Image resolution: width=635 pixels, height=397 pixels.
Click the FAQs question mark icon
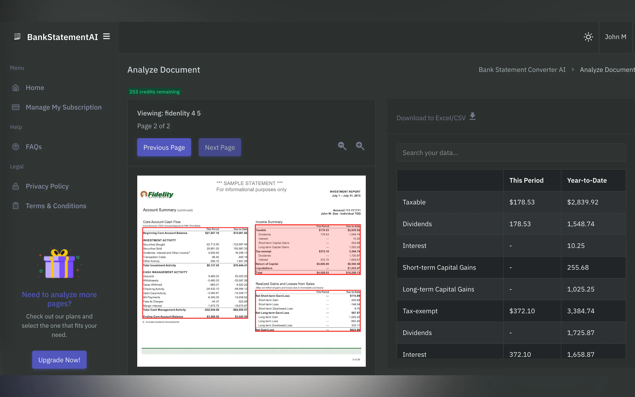pos(15,146)
